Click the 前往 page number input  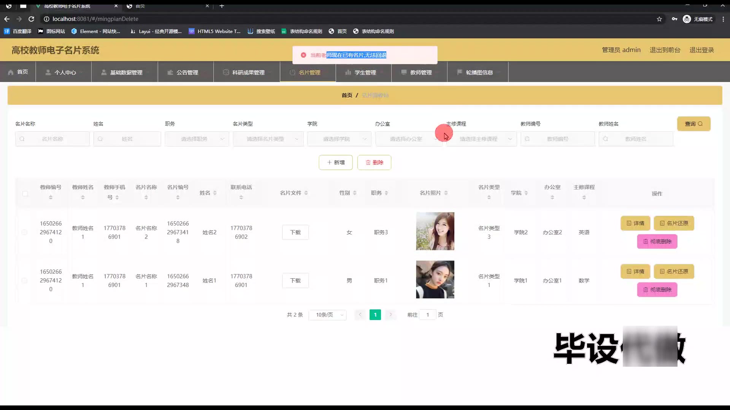427,315
